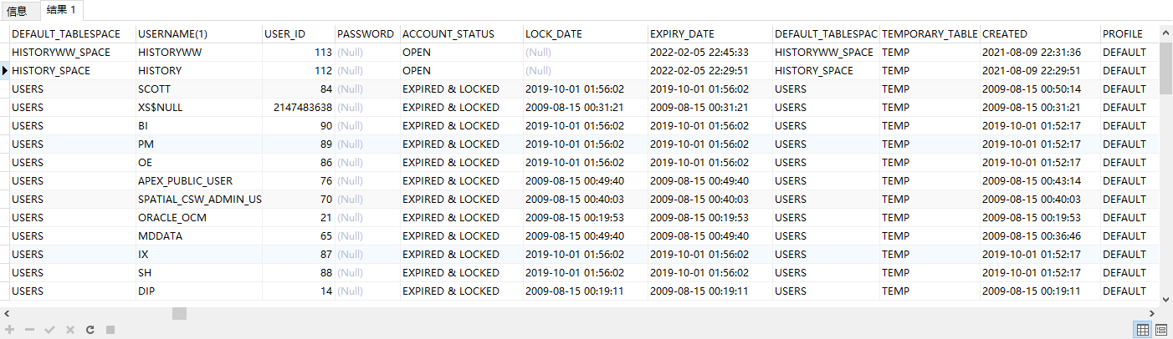
Task: Click the CREATED column header
Action: click(x=1005, y=34)
